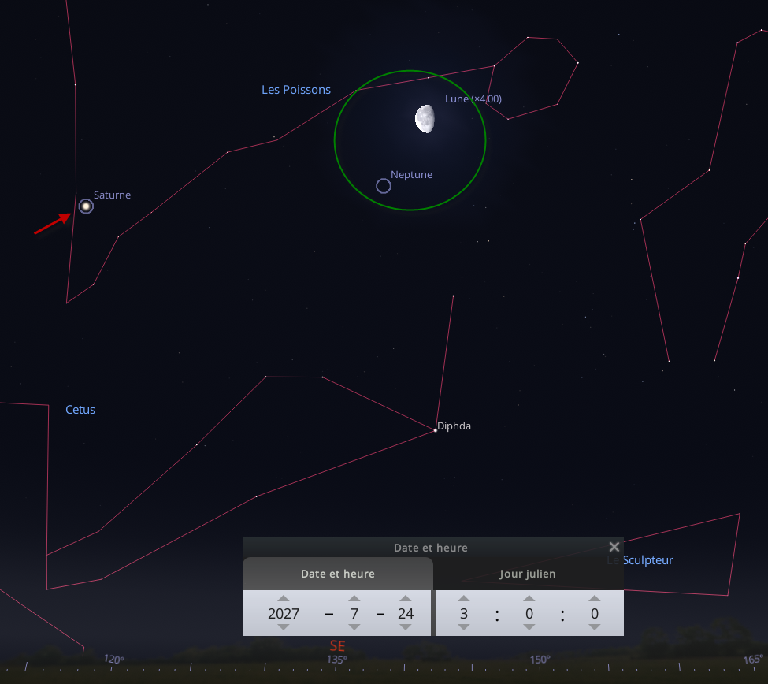
Task: Decrement the day value 24
Action: click(x=405, y=627)
